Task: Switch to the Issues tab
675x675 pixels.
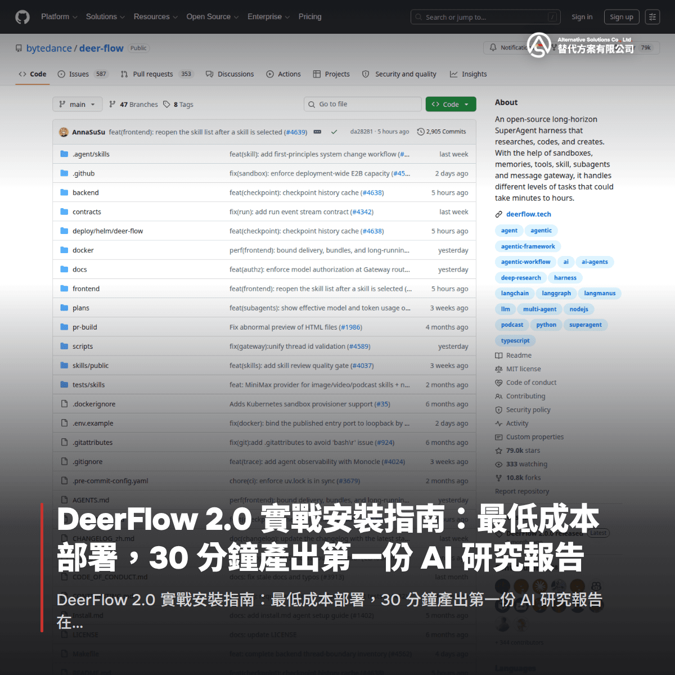Action: [x=83, y=74]
